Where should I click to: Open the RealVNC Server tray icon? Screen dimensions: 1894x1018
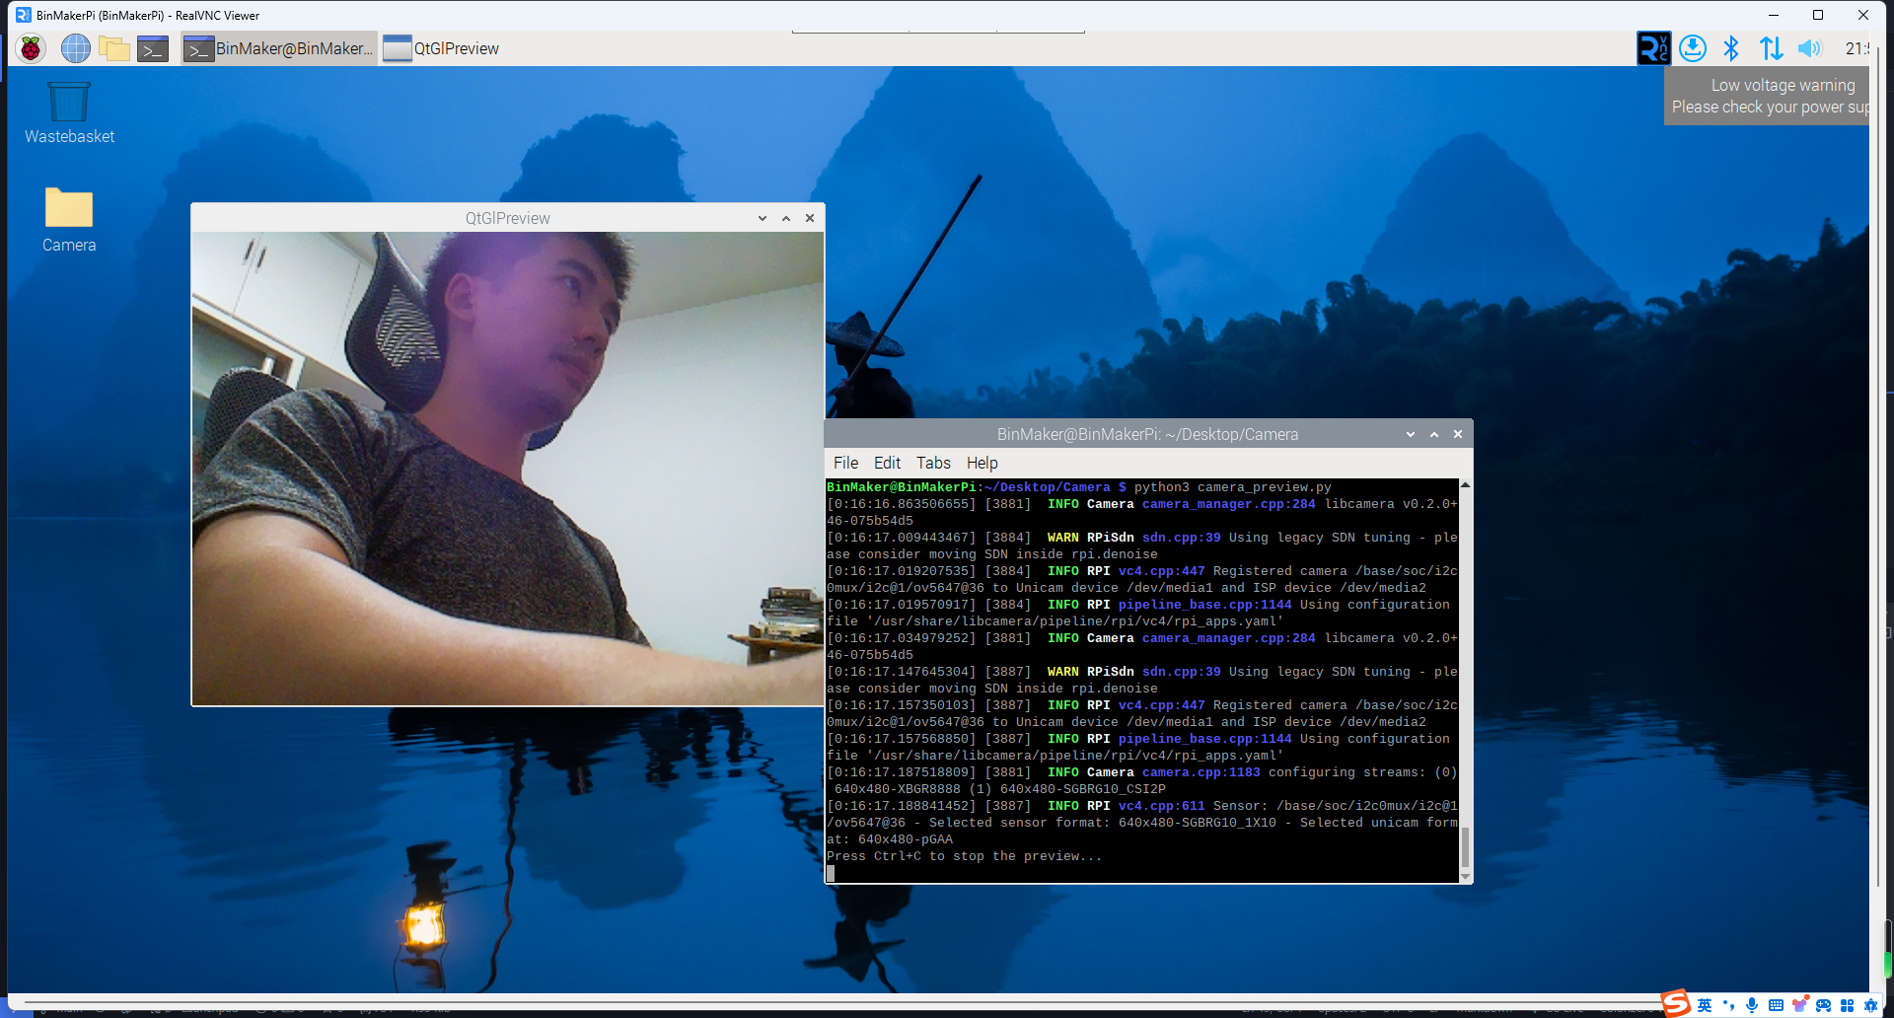(1653, 48)
